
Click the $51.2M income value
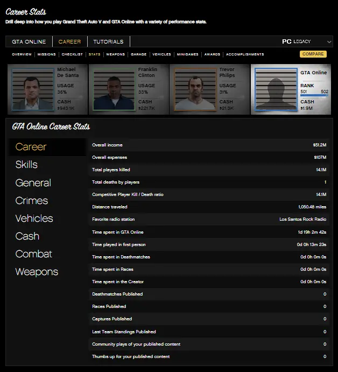320,145
